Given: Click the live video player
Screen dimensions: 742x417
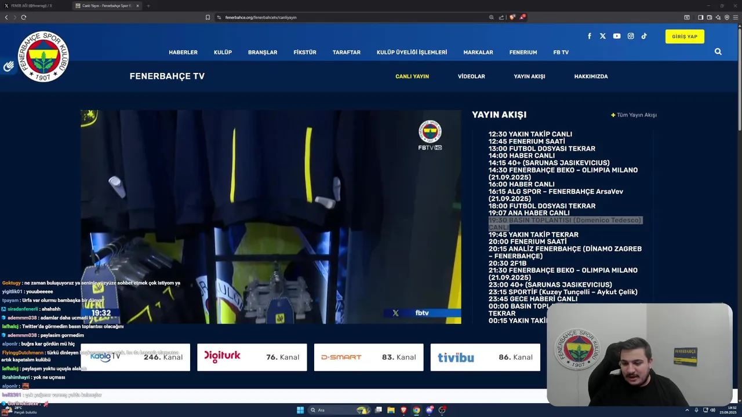Looking at the screenshot, I should [x=271, y=217].
